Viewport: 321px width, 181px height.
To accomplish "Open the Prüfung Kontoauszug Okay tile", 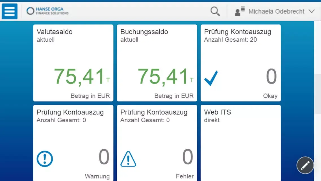I will [x=241, y=63].
